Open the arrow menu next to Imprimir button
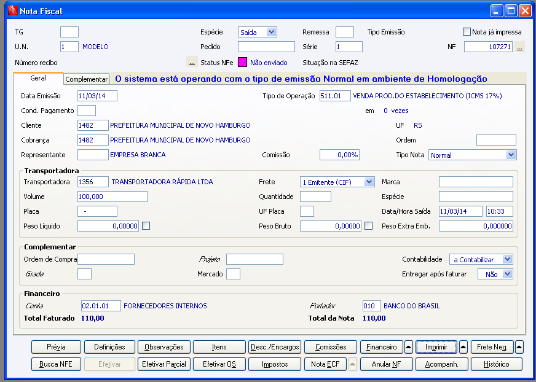Viewport: 536px width, 382px height. click(463, 347)
